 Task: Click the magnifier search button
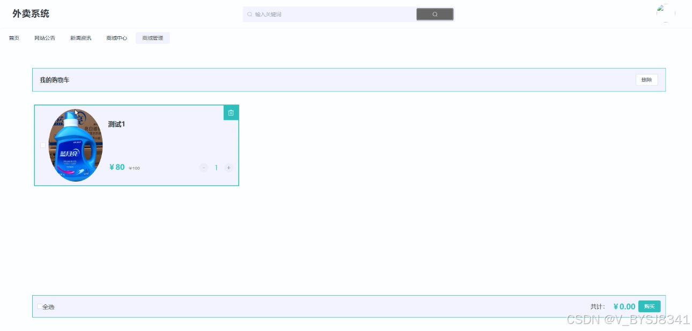click(435, 14)
